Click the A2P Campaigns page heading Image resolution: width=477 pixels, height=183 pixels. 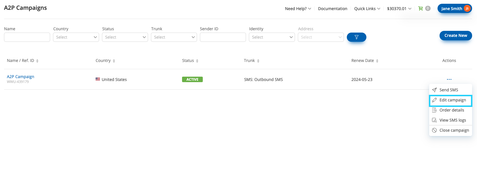[x=25, y=8]
